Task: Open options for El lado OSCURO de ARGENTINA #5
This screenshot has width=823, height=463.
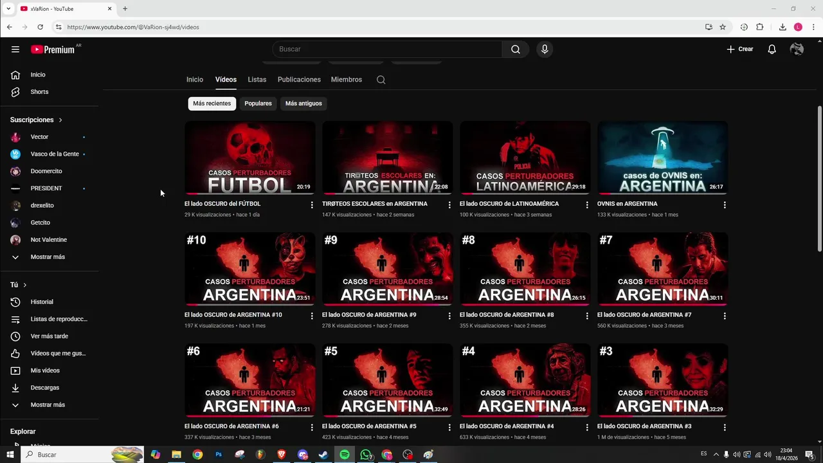Action: (x=449, y=427)
